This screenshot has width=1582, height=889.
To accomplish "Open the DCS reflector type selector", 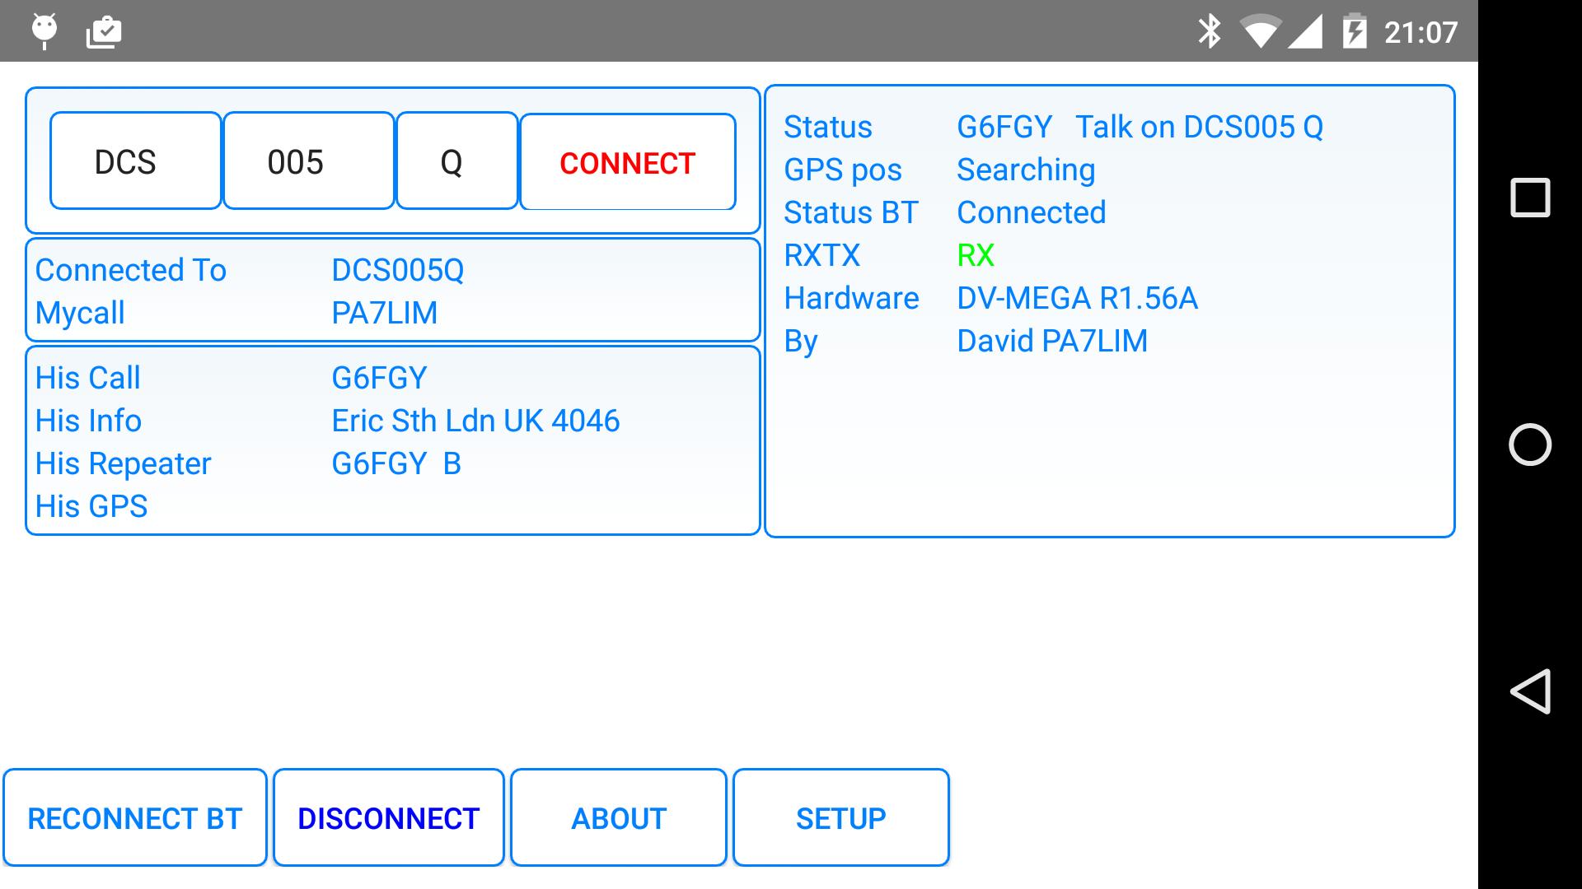I will tap(136, 161).
